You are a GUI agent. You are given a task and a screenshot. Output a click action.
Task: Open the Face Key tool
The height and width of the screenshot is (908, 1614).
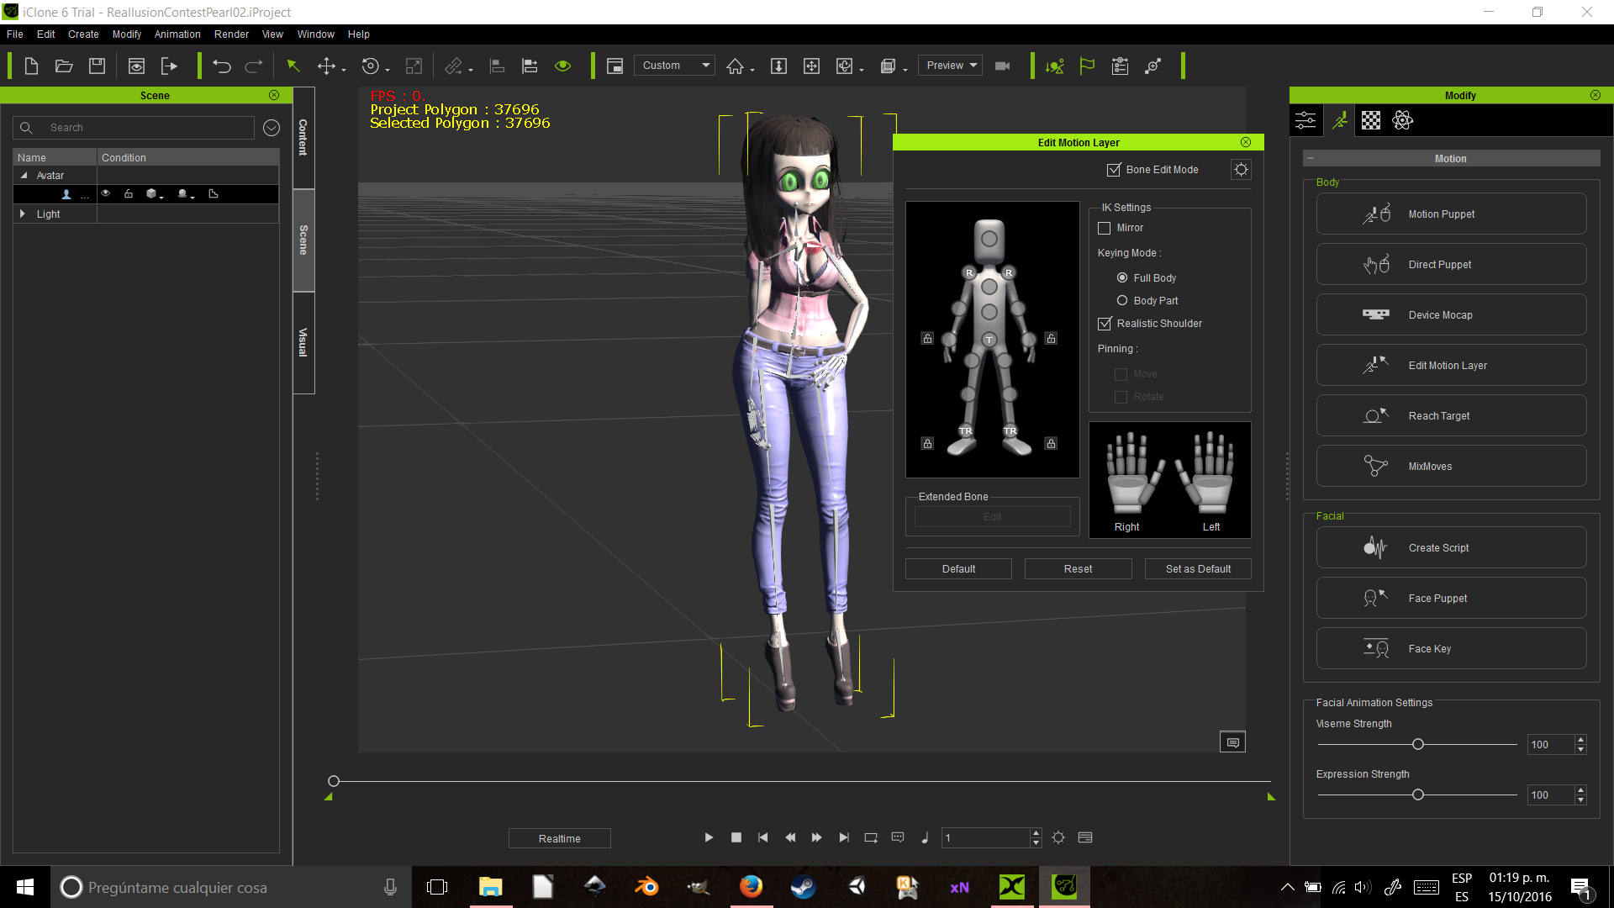pyautogui.click(x=1451, y=649)
